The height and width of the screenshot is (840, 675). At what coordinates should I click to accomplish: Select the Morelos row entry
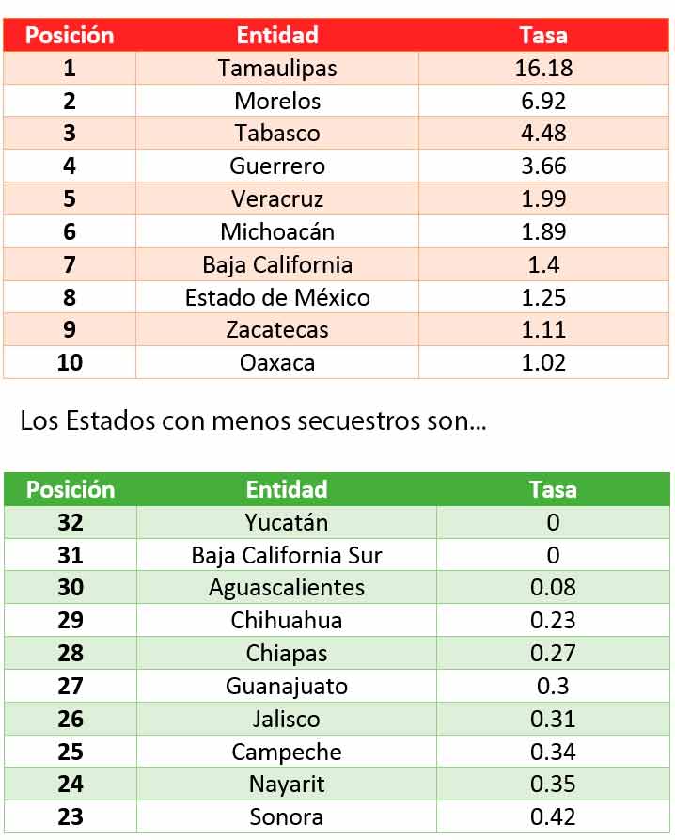pyautogui.click(x=277, y=101)
